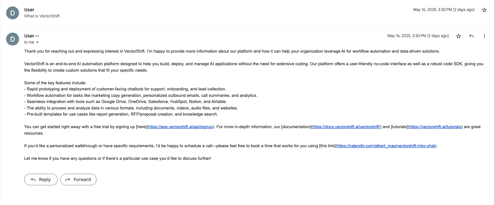Click the sender avatar on the top message

pos(12,13)
